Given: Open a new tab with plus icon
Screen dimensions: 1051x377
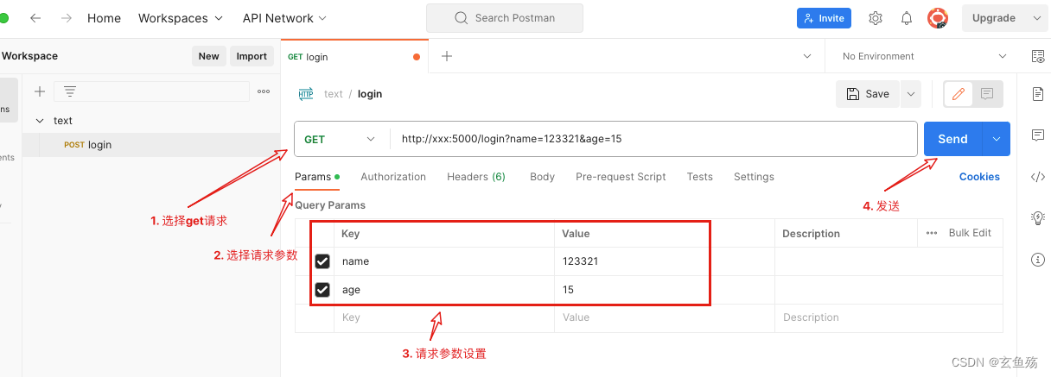Looking at the screenshot, I should coord(447,56).
